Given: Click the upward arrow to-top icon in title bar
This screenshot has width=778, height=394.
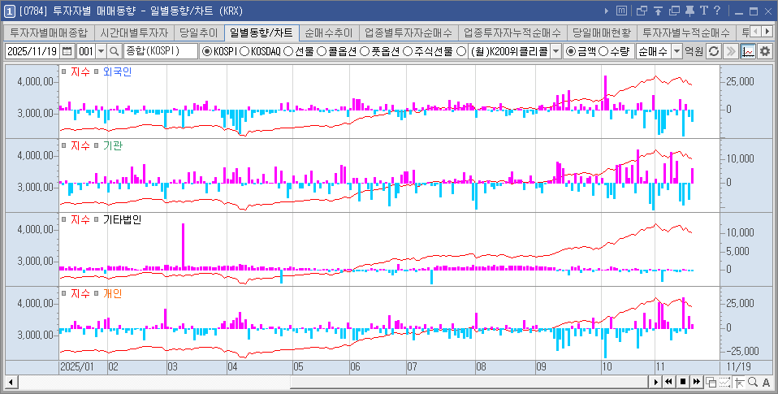Looking at the screenshot, I should pyautogui.click(x=658, y=11).
